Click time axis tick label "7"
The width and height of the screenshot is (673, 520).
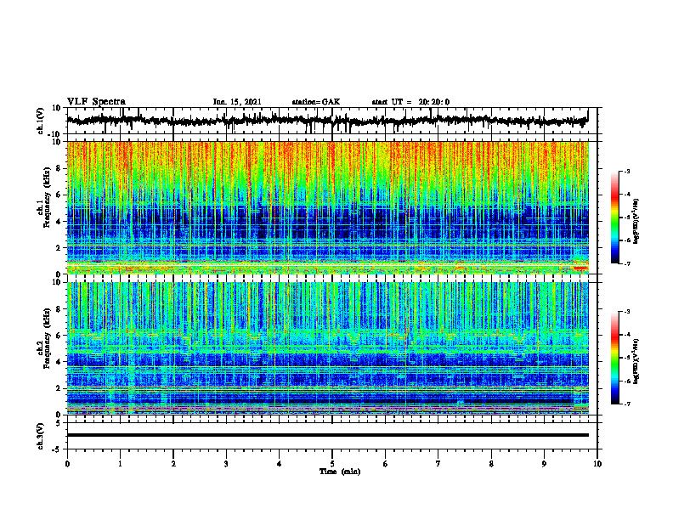[438, 464]
